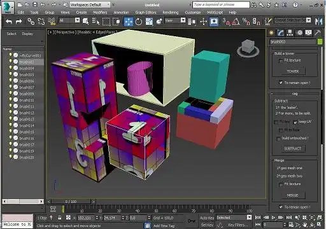
Task: Activate the Select and Link tool
Action: (x=31, y=22)
